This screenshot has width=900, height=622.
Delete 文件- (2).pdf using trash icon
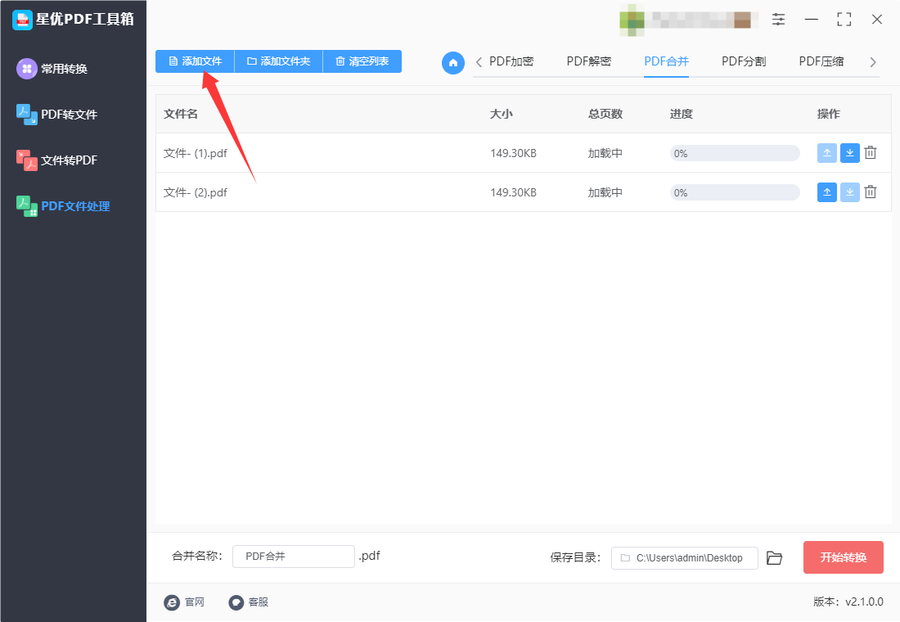coord(871,192)
